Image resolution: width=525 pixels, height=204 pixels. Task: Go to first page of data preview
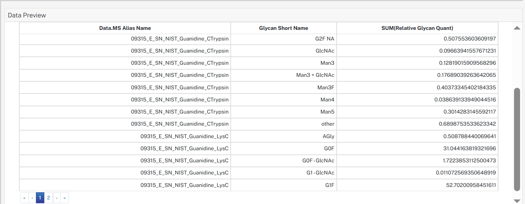coord(24,198)
